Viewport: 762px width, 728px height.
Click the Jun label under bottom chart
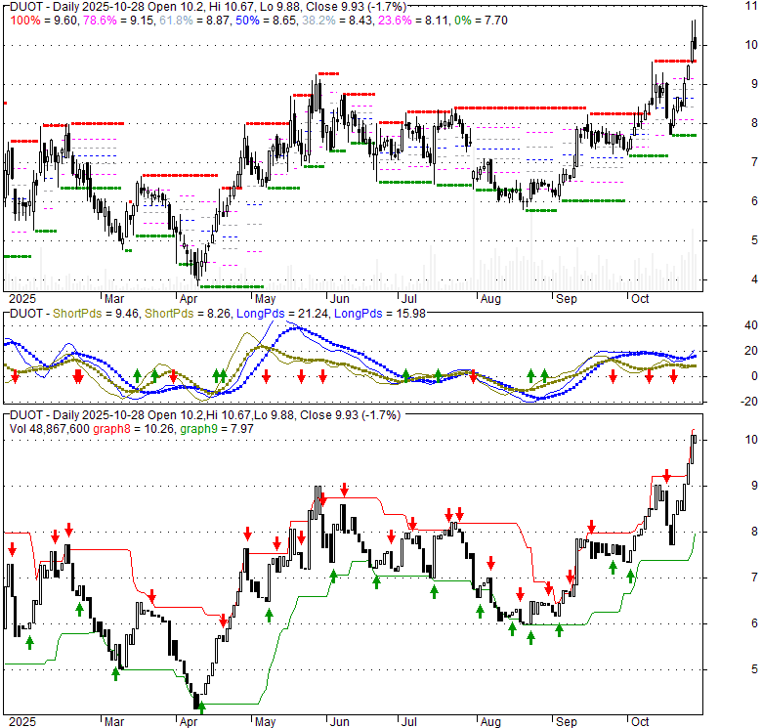pos(340,722)
